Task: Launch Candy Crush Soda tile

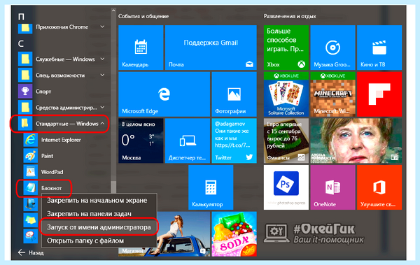Action: coord(234,234)
